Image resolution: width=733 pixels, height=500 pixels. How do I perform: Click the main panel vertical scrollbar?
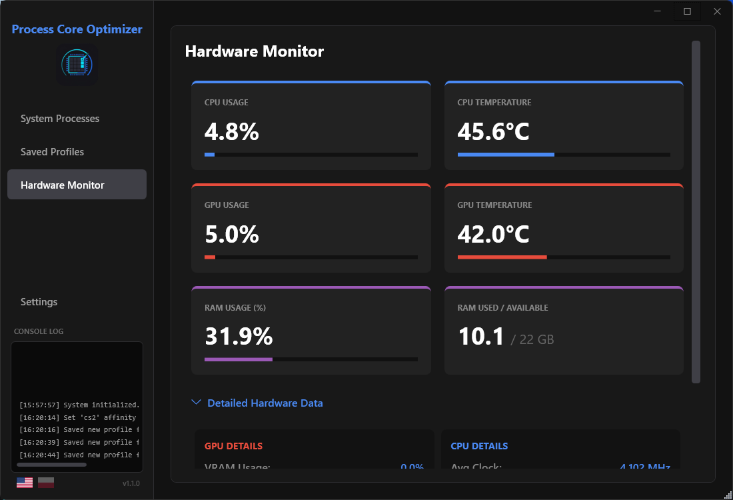click(x=696, y=212)
